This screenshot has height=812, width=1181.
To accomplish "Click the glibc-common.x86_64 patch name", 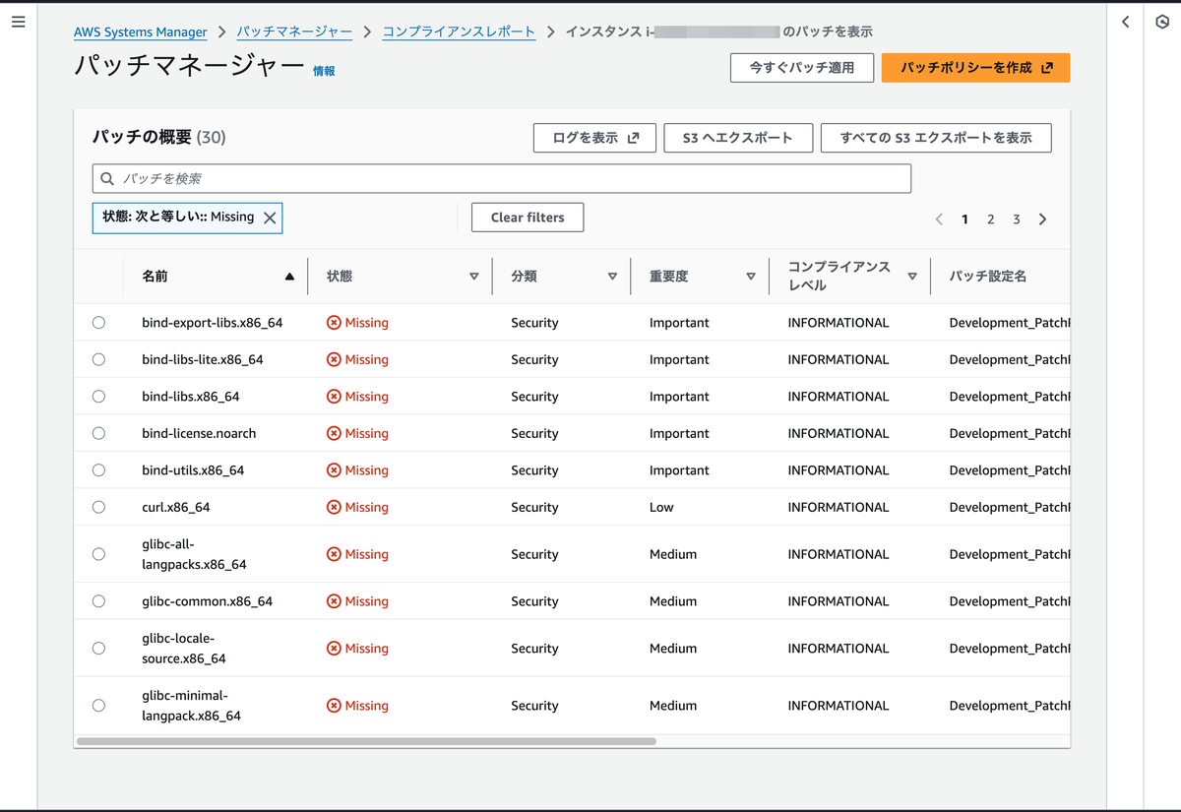I will click(x=208, y=601).
